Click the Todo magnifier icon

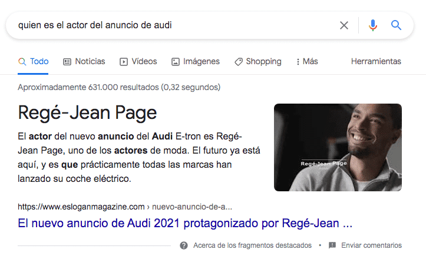22,62
